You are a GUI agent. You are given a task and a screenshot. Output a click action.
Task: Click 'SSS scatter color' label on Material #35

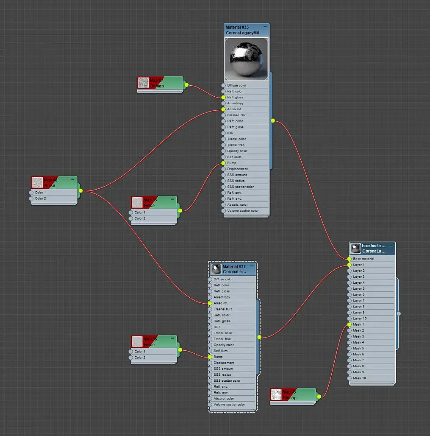241,187
